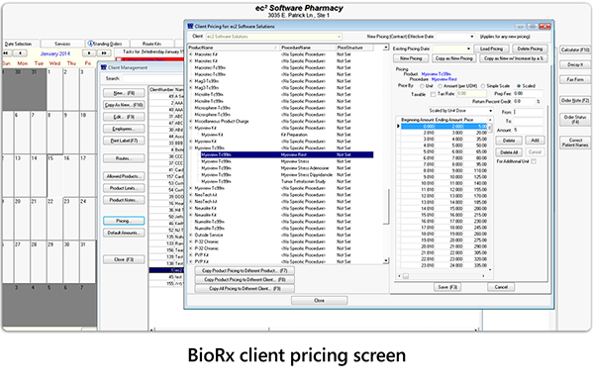594x385 pixels.
Task: Open the Route Kits tab
Action: [x=151, y=44]
